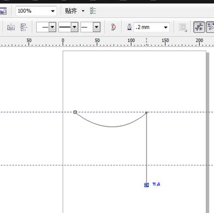Click the upper dashed horizontal guideline
Screen dimensions: 214x213
[107, 112]
